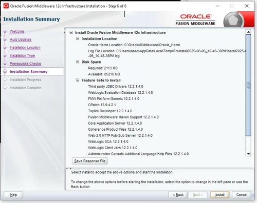This screenshot has width=257, height=203.
Task: Select Administration Console Additional Language Help Files
Action: [x=138, y=154]
